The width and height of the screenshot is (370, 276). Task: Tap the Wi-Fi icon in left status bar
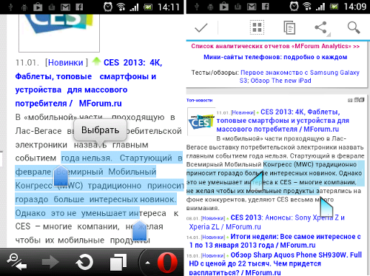tap(121, 7)
